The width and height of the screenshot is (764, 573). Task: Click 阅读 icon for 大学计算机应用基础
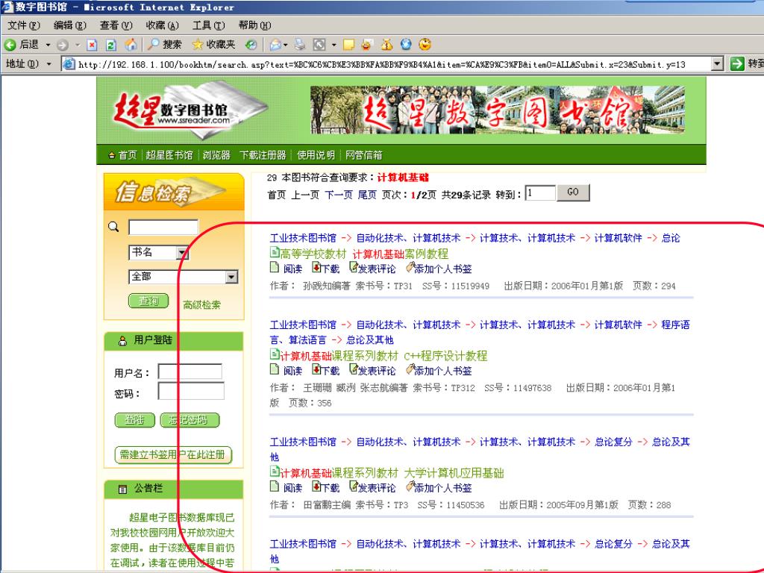(275, 486)
